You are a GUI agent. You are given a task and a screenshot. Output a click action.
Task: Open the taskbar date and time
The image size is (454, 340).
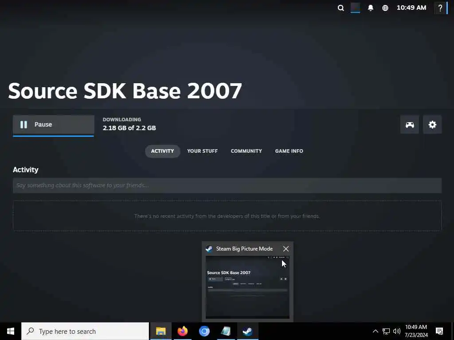click(416, 331)
